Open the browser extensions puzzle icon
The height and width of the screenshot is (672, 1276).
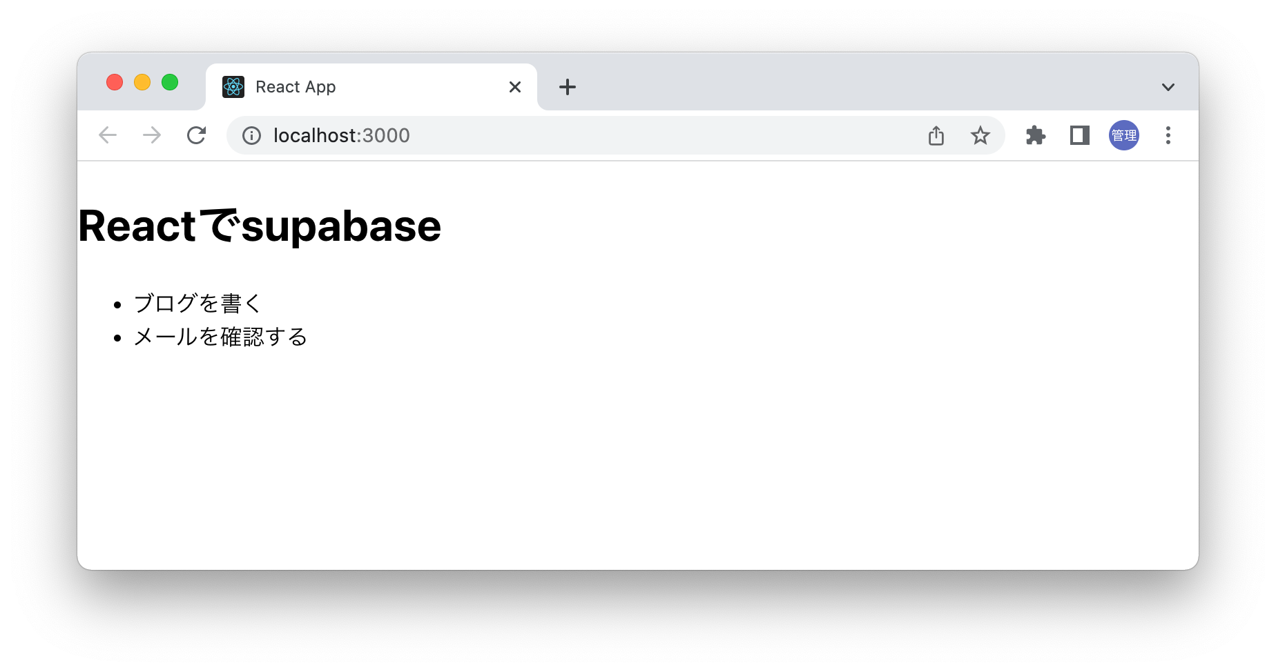(x=1035, y=135)
